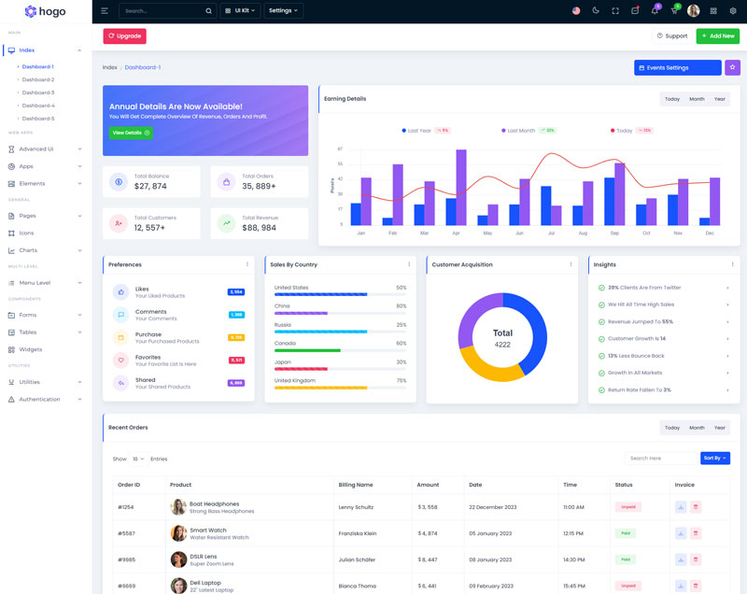The image size is (747, 594).
Task: Open the Sort By dropdown
Action: 714,459
